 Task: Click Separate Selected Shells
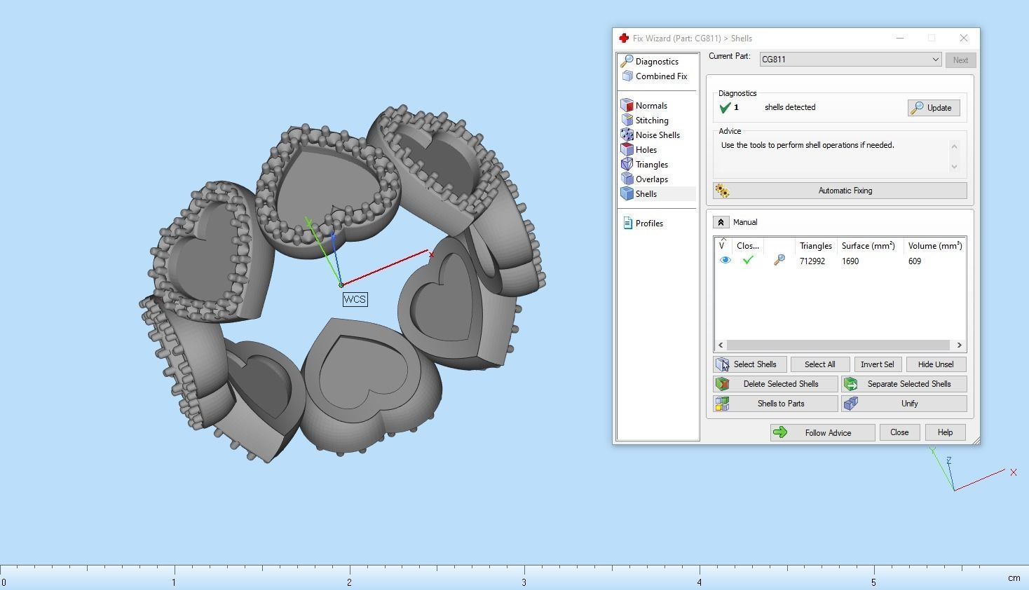pos(904,384)
